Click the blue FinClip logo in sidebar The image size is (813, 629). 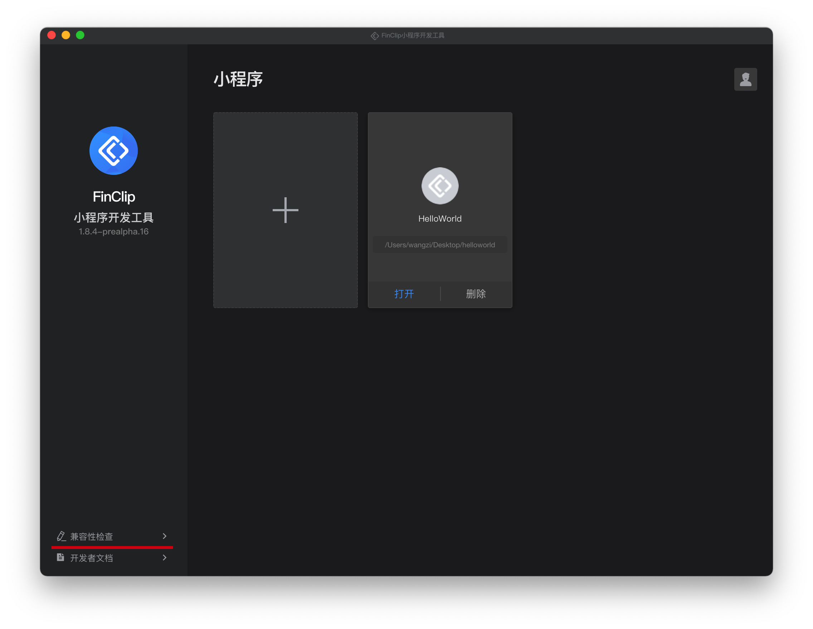click(113, 150)
